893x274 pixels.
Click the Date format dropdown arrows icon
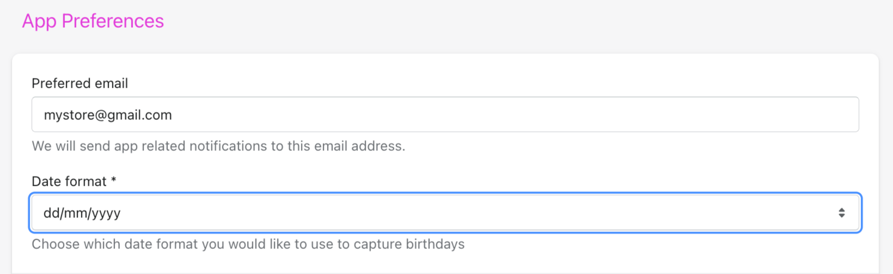point(841,213)
